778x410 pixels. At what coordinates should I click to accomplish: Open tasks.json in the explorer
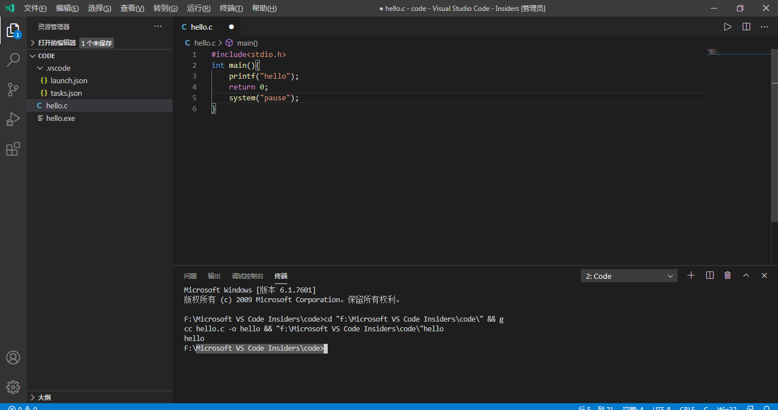click(100, 93)
